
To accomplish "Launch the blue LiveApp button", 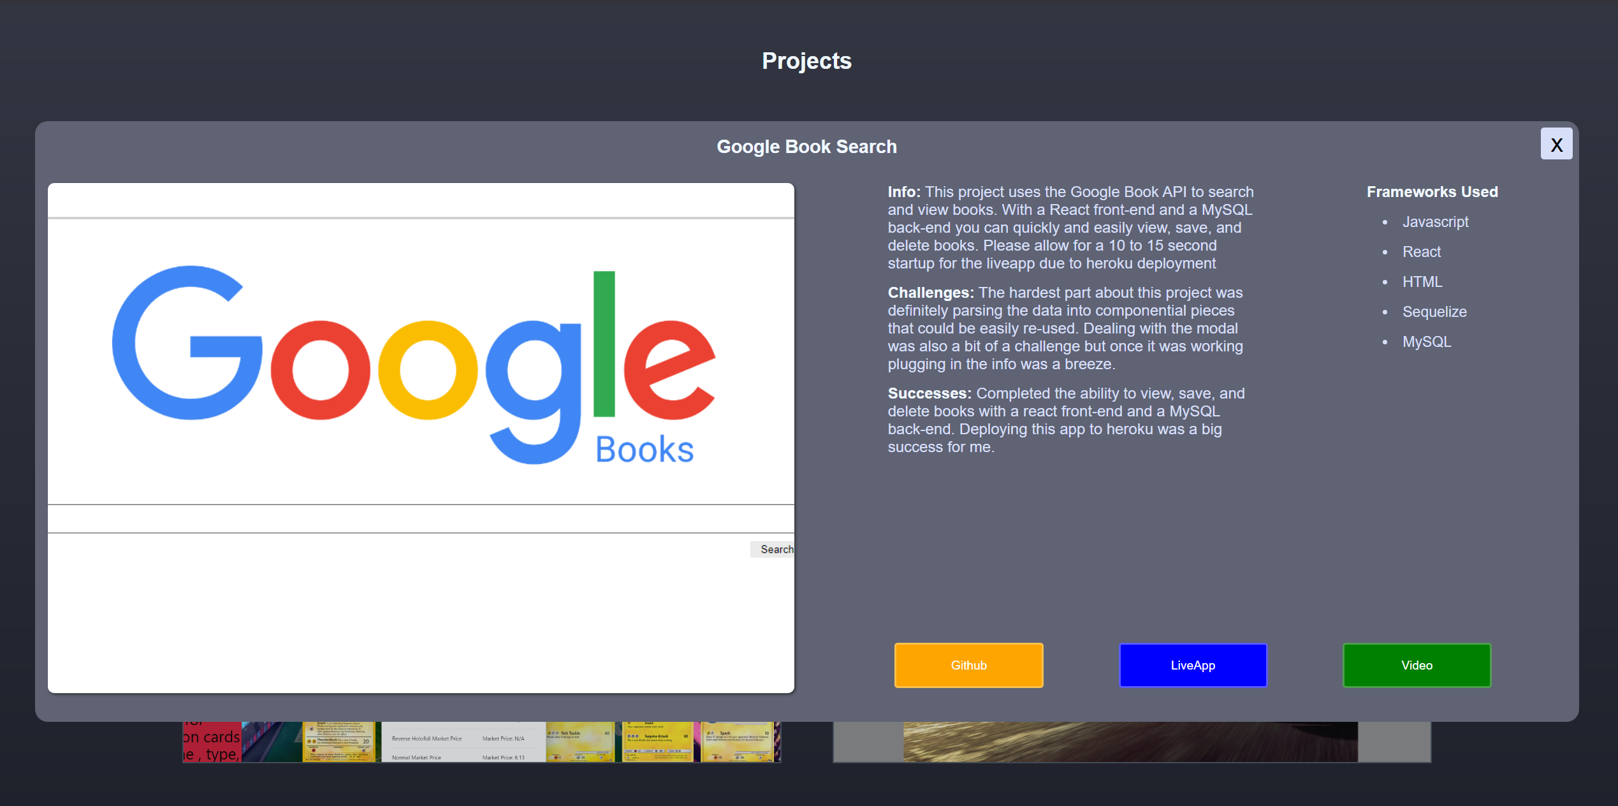I will tap(1193, 665).
